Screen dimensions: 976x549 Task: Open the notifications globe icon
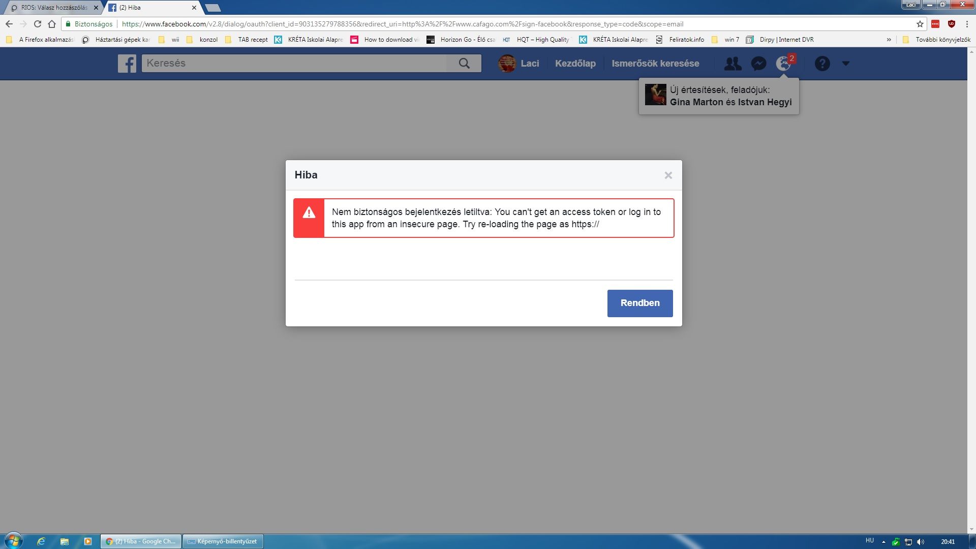click(783, 64)
